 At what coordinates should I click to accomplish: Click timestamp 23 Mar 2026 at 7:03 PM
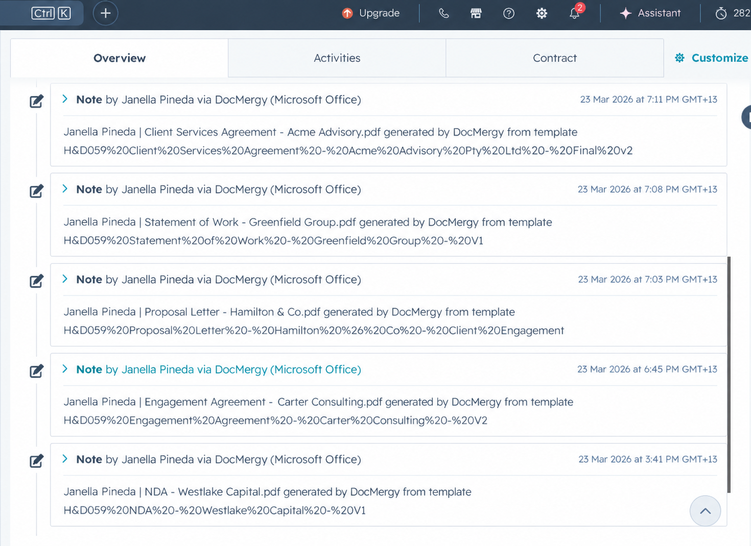[647, 279]
